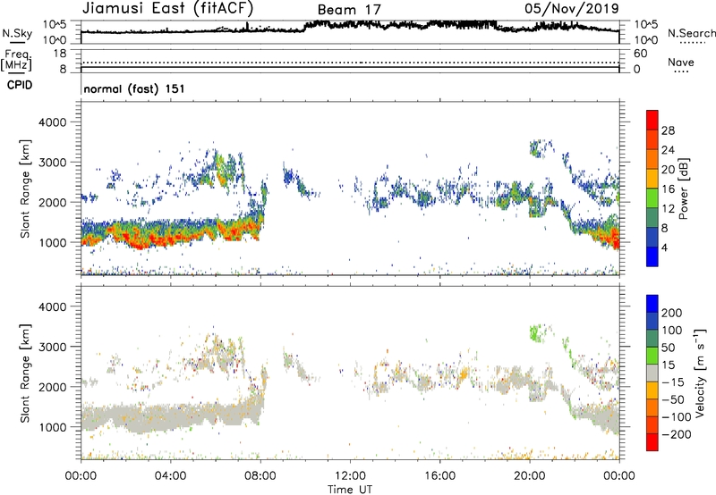Click the '-200' velocity colorbar tick
This screenshot has height=495, width=716.
[x=676, y=434]
